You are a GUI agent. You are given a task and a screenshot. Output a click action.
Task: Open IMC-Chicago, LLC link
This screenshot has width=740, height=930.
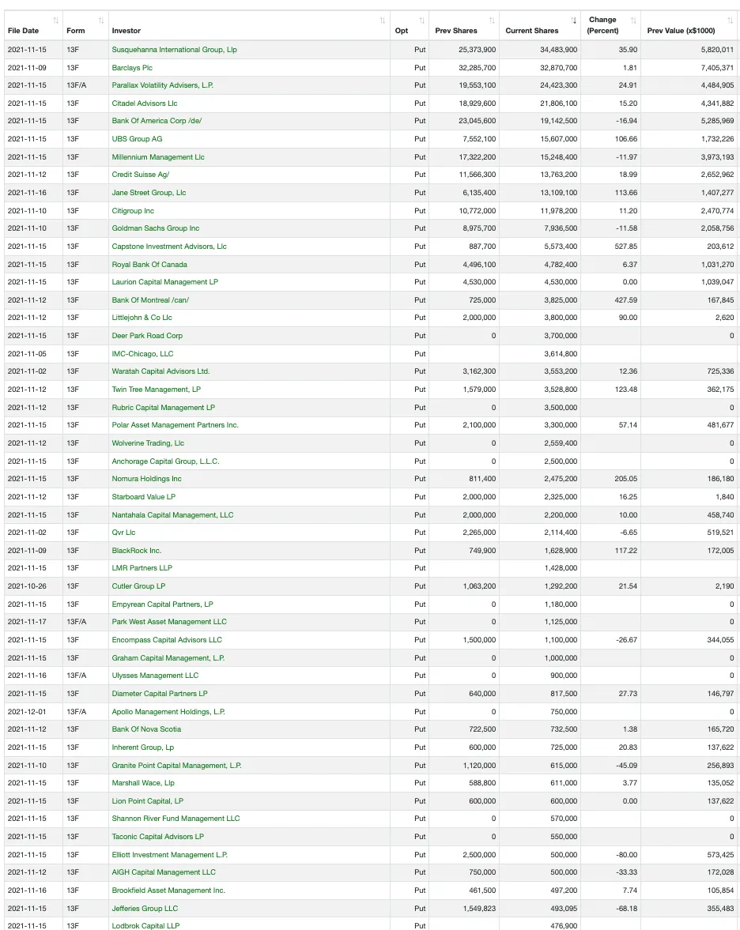[x=143, y=354]
